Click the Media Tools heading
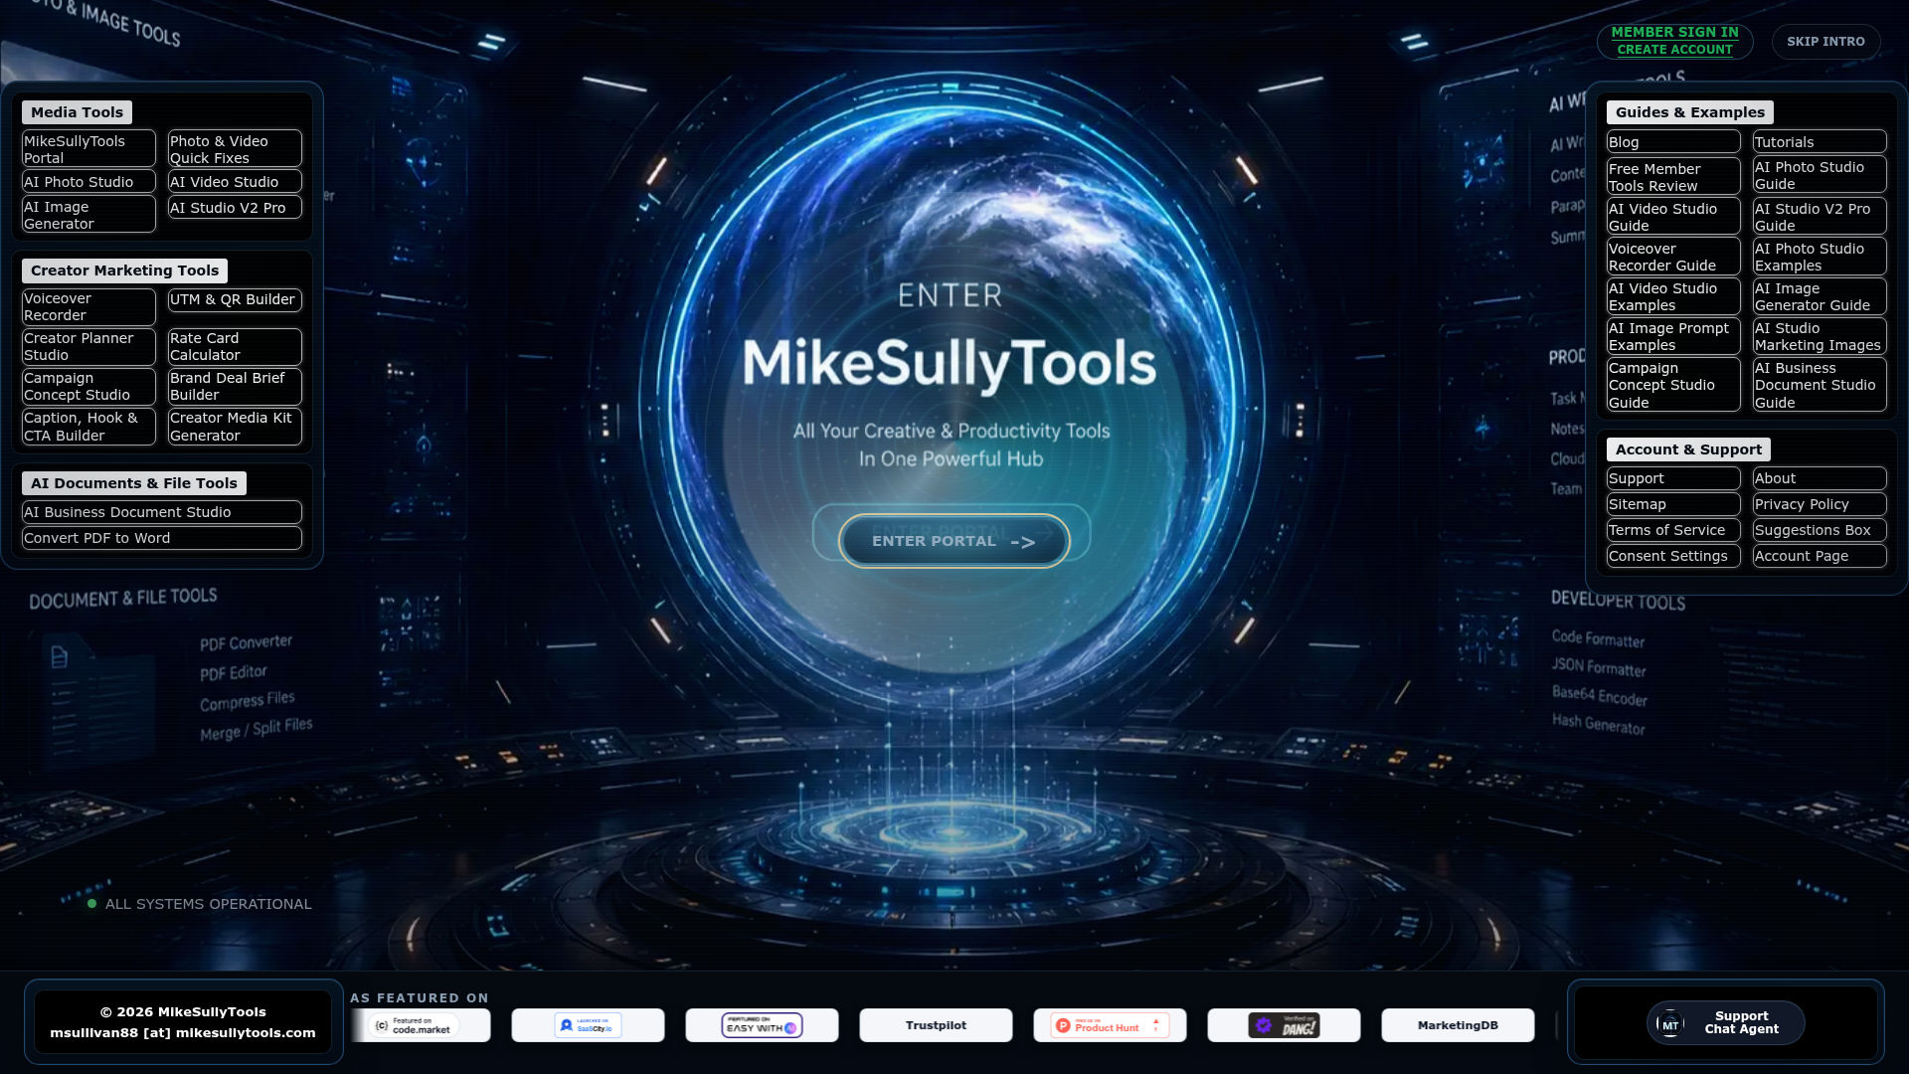This screenshot has height=1074, width=1909. [x=77, y=112]
